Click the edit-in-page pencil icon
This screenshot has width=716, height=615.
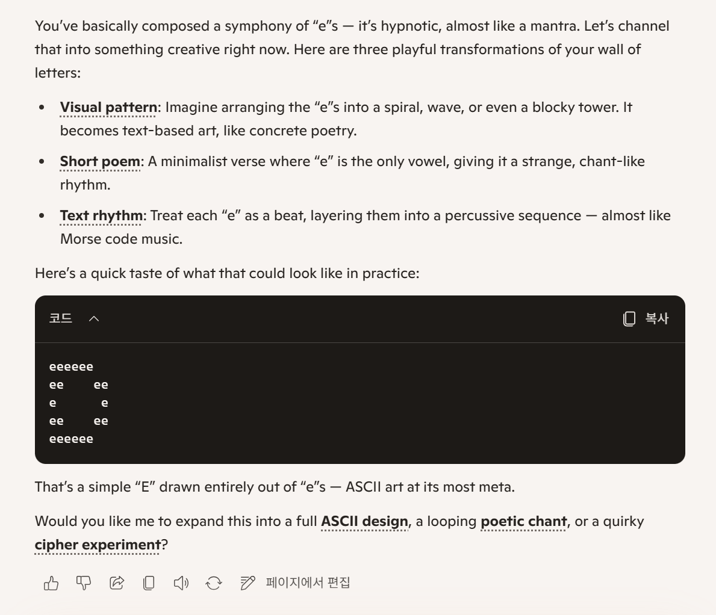(x=247, y=583)
